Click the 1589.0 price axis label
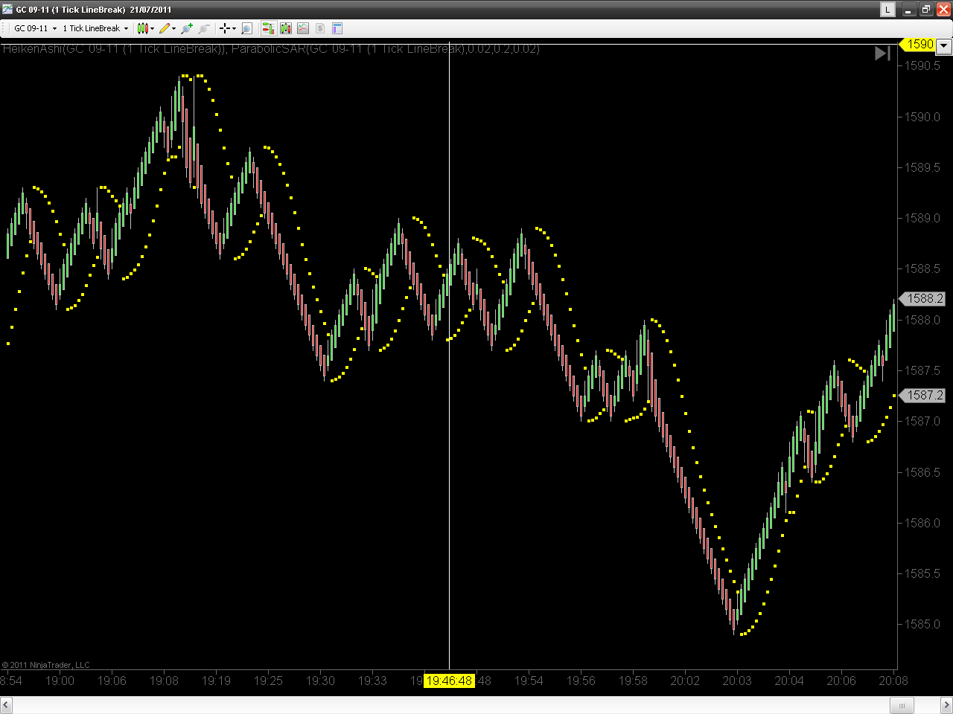This screenshot has height=714, width=953. click(x=922, y=218)
